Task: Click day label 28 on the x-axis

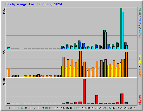Action: pyautogui.click(x=121, y=108)
